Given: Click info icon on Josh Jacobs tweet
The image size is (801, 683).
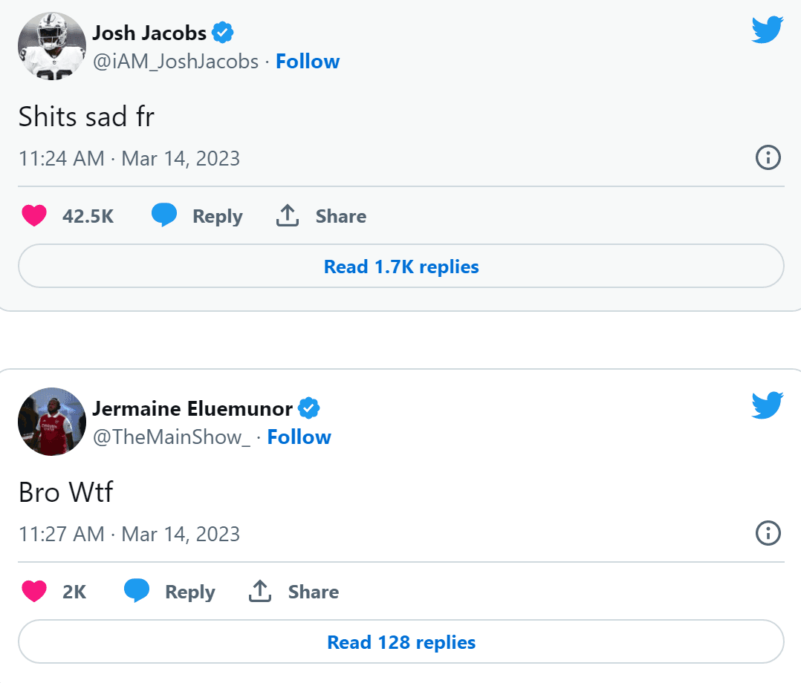Looking at the screenshot, I should pos(768,157).
